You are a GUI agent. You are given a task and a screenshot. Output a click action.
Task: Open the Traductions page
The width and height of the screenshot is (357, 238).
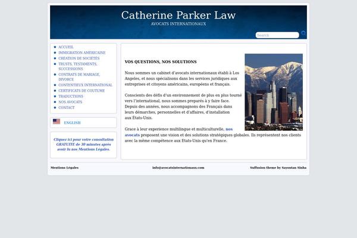[71, 96]
